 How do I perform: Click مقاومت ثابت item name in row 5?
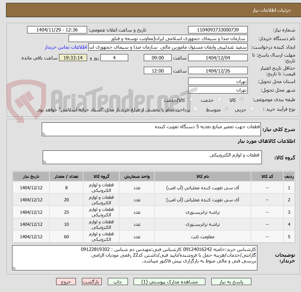tap(202, 237)
